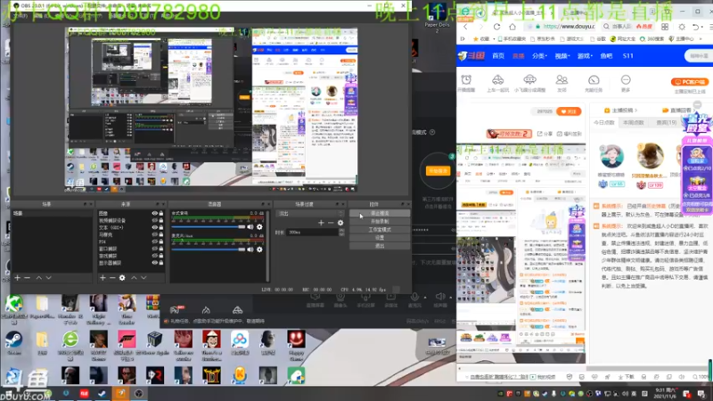Adjust 麦克风/Aux volume slider

(209, 250)
